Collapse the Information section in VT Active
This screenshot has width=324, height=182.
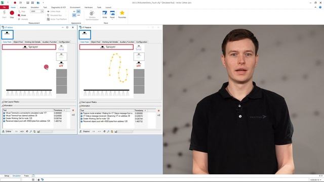(x=3, y=106)
